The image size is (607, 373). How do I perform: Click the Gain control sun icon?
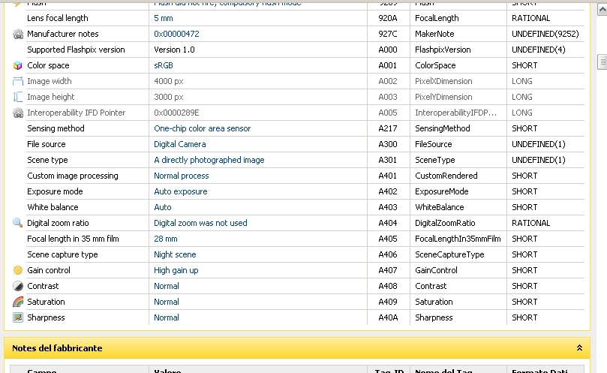(18, 270)
